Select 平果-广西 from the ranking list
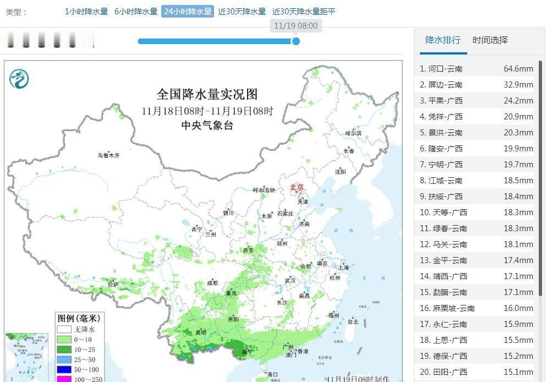This screenshot has height=382, width=547. point(475,101)
